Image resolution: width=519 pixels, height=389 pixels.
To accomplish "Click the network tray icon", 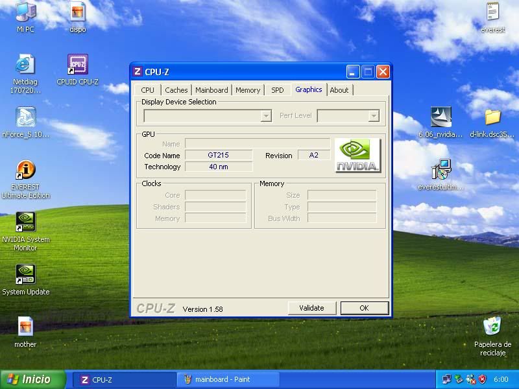I will 446,379.
